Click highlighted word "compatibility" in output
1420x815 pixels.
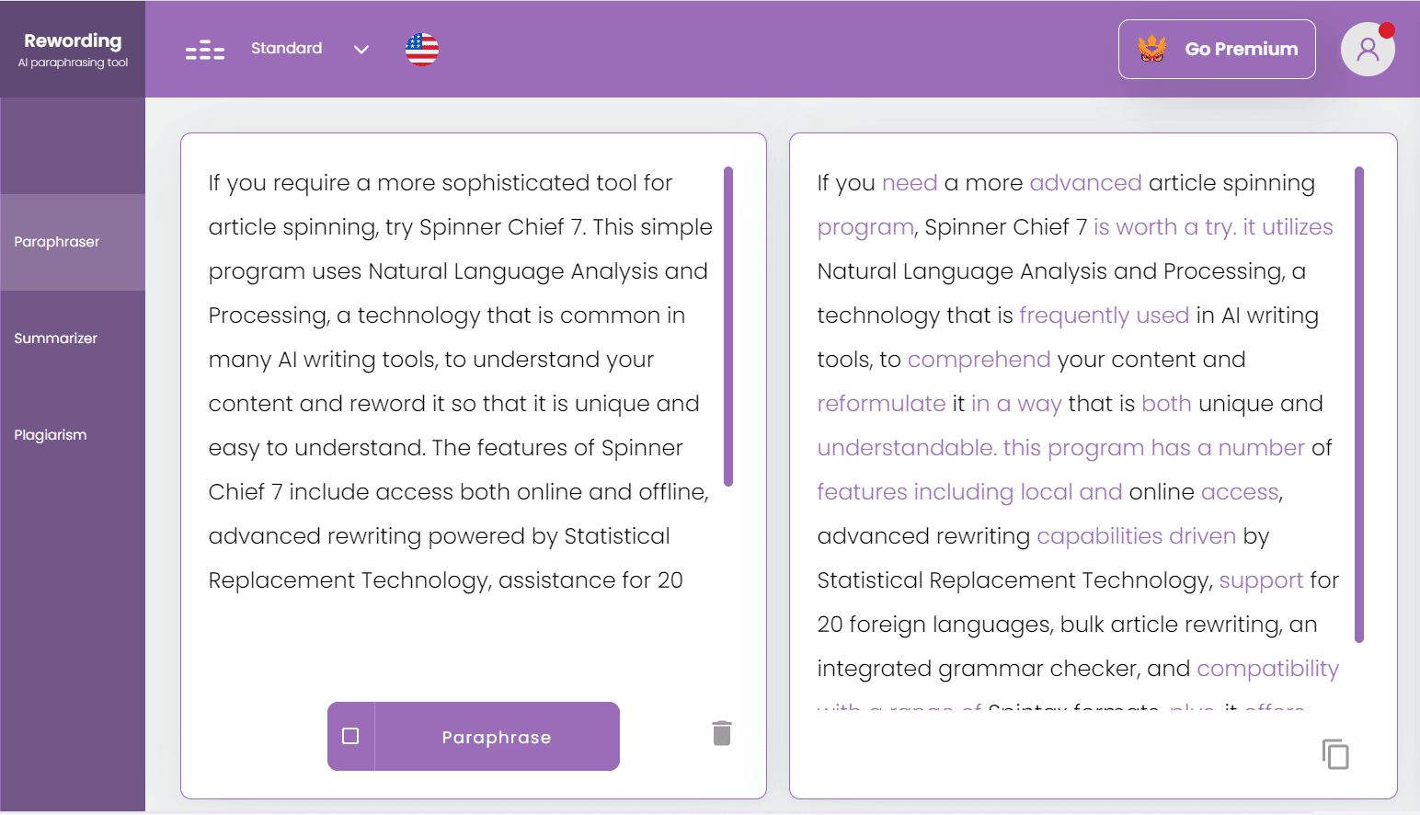point(1267,669)
